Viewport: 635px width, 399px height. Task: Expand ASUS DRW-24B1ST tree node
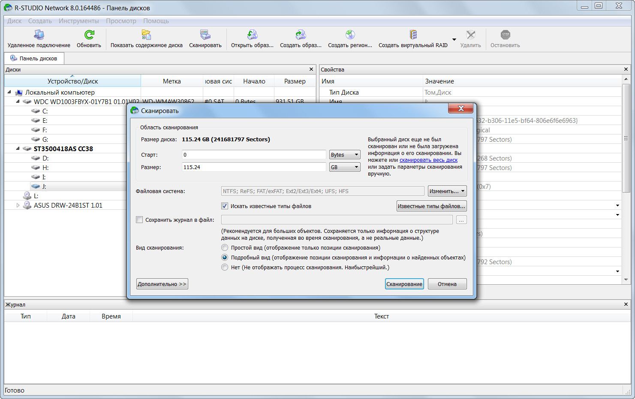click(18, 205)
